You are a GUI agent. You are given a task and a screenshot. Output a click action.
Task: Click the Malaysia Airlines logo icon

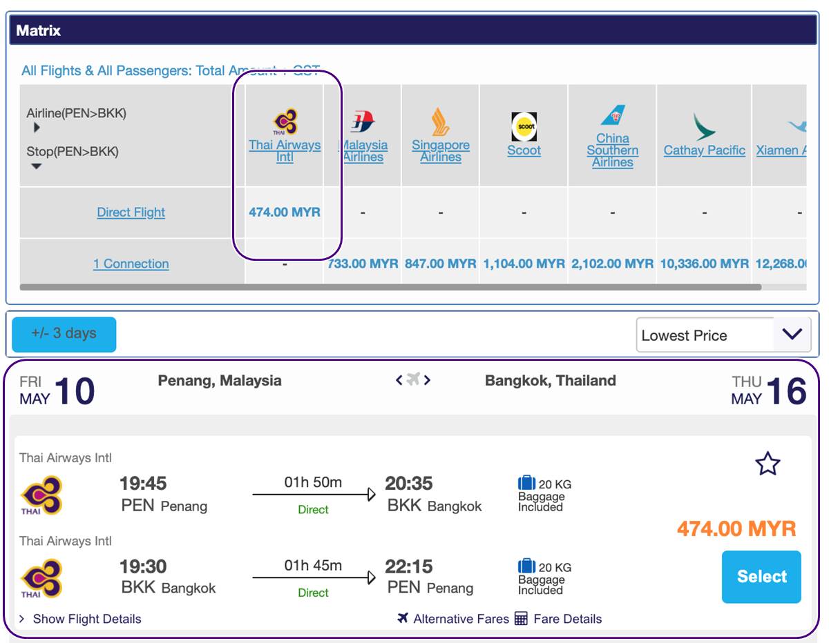(x=363, y=123)
